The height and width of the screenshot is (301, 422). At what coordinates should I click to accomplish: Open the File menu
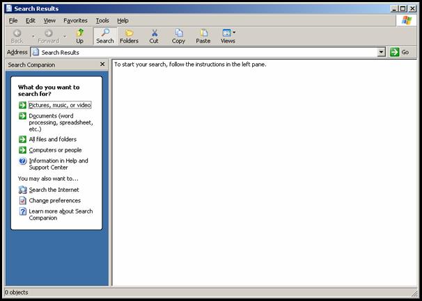click(x=13, y=21)
